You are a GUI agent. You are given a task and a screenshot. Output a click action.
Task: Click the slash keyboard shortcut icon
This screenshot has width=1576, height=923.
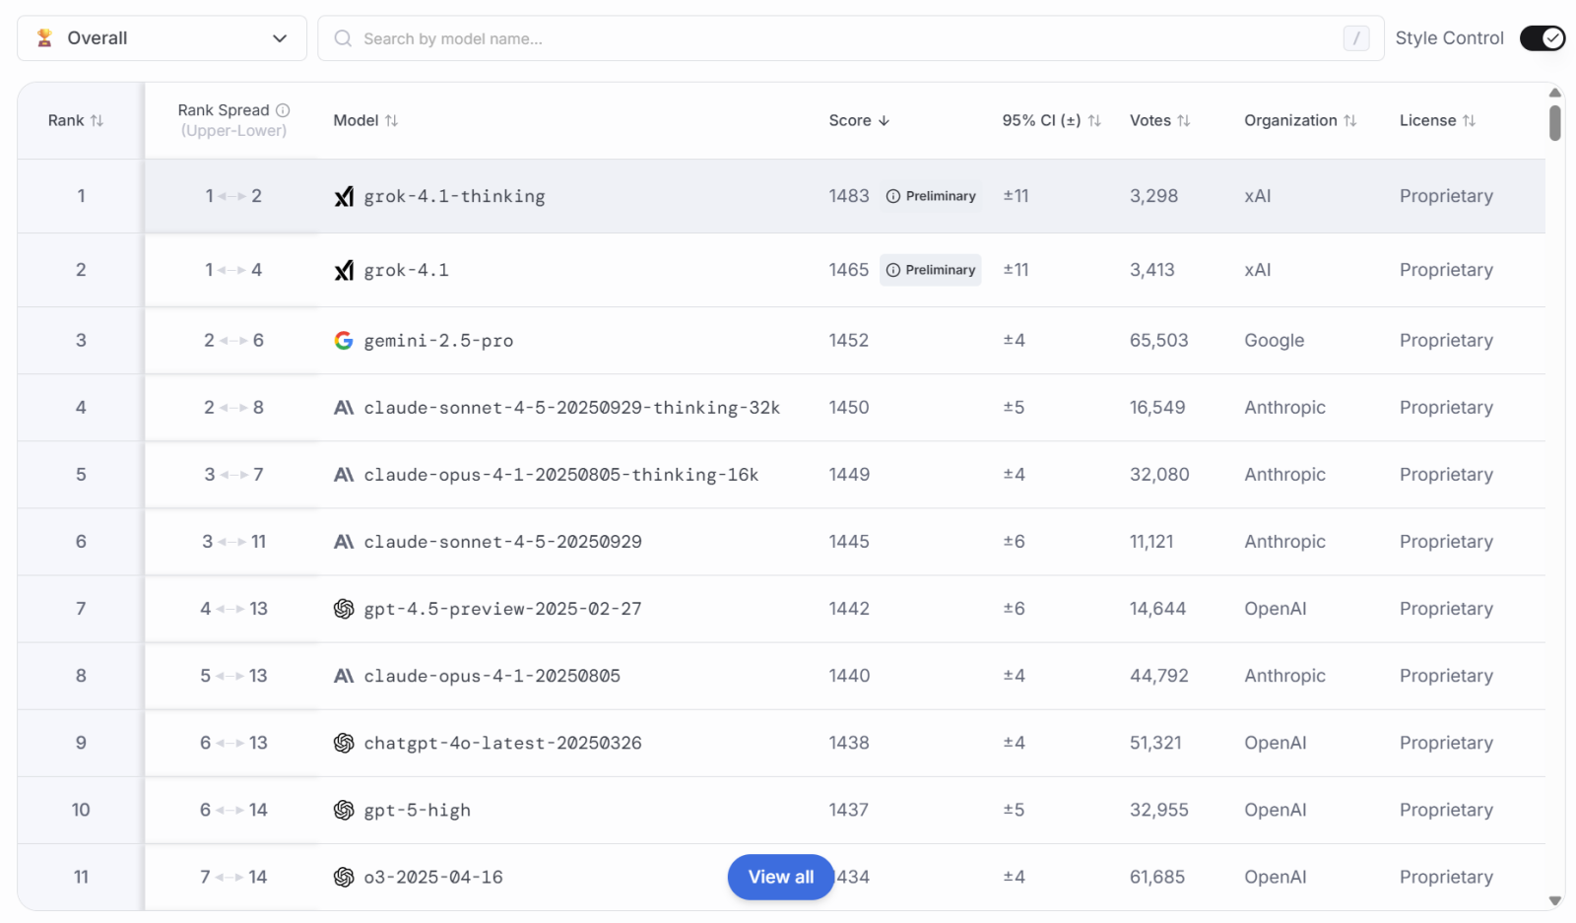[1355, 38]
